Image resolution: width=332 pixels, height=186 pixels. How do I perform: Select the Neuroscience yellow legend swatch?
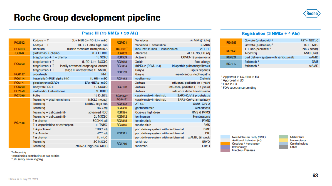click(283, 140)
